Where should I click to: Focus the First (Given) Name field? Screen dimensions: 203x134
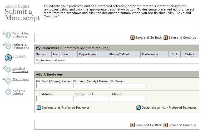(54, 86)
